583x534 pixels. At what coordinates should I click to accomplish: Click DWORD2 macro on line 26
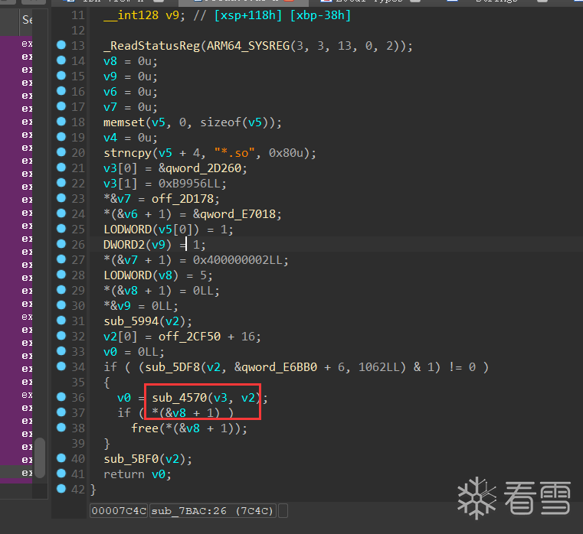[124, 245]
